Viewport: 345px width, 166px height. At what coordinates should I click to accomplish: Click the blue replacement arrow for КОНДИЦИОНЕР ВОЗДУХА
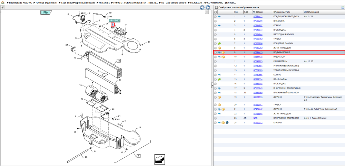[x=219, y=17]
